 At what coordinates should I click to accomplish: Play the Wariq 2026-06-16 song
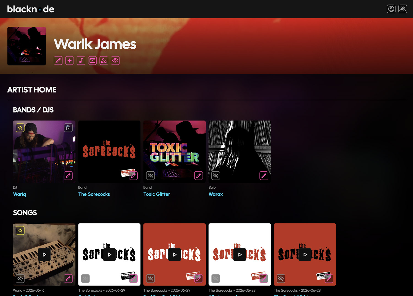click(44, 254)
